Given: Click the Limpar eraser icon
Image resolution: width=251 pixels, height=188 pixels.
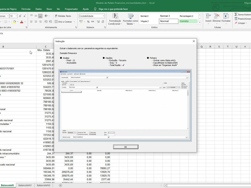Looking at the screenshot, I should [x=236, y=23].
